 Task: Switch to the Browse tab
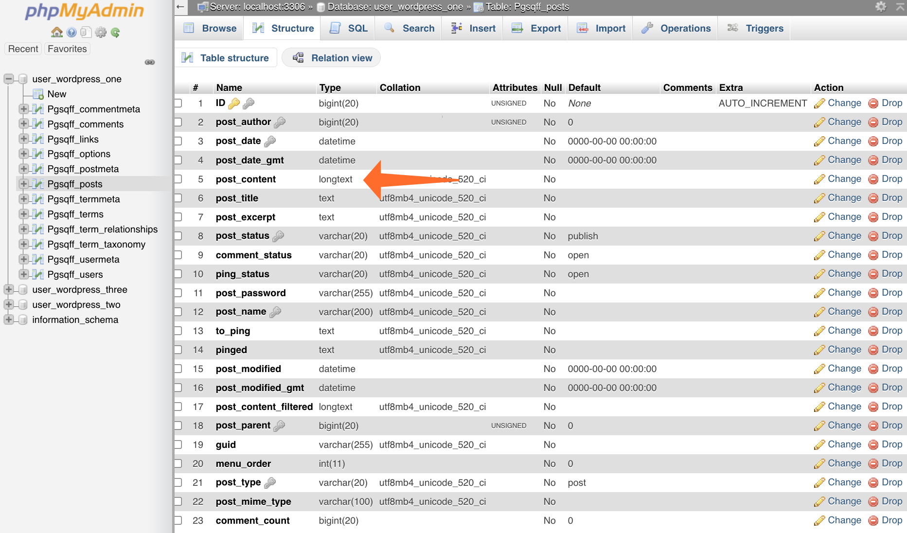pos(210,28)
